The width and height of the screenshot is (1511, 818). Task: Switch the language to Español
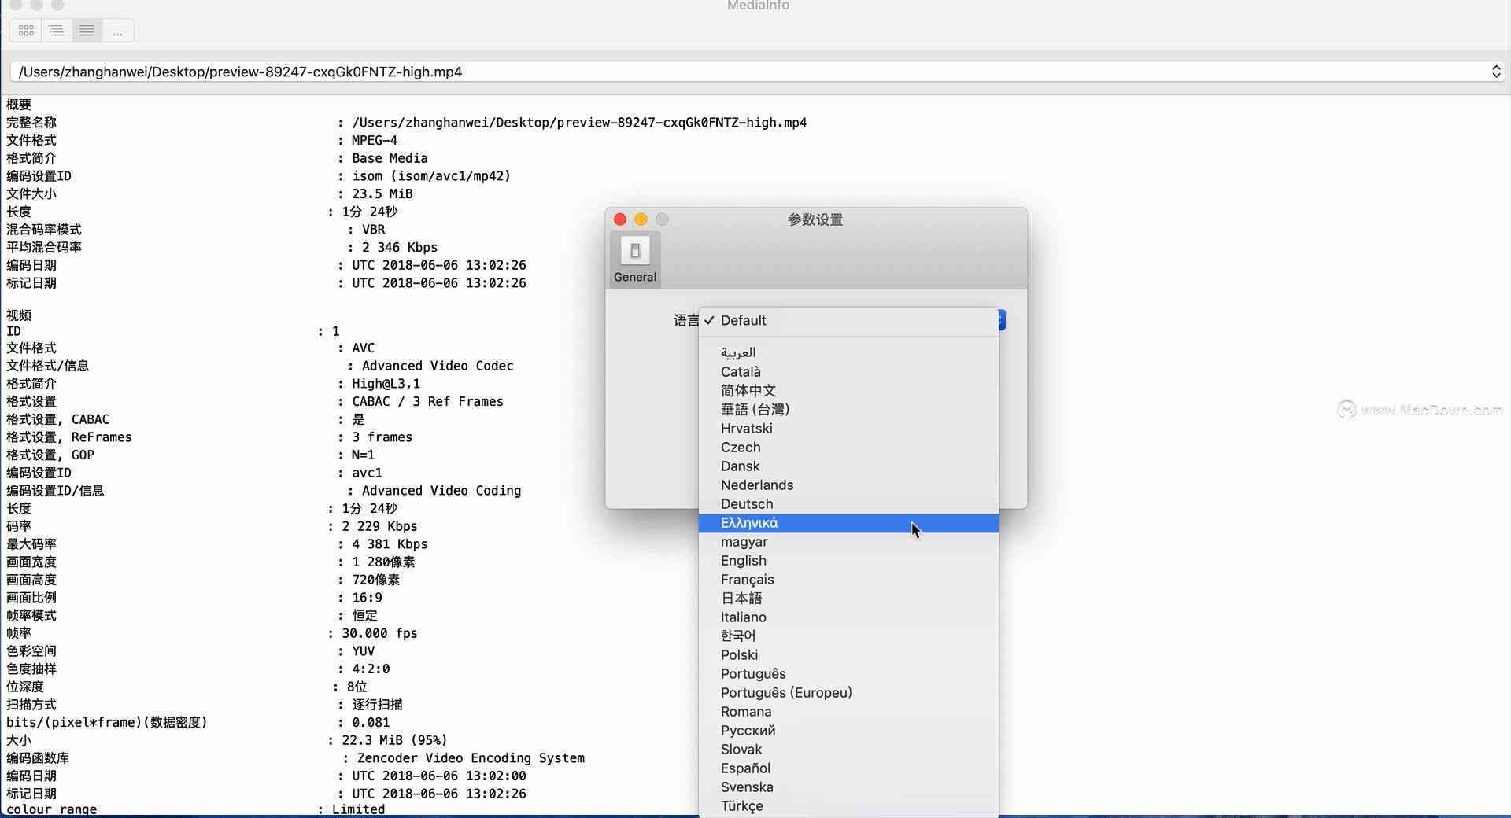[848, 768]
